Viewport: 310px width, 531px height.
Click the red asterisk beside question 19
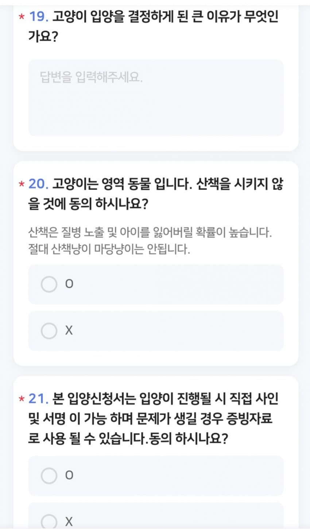point(22,17)
